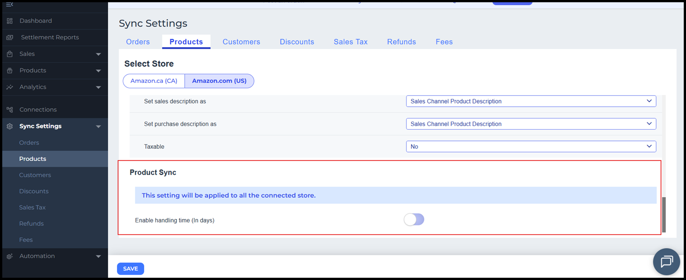Collapse the sidebar hamburger menu icon
Viewport: 686px width, 280px height.
(9, 5)
